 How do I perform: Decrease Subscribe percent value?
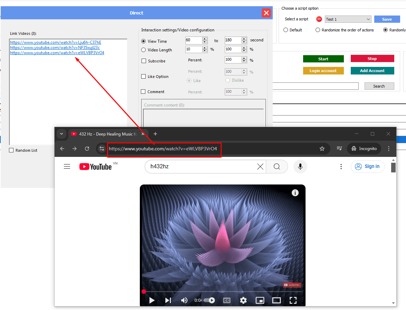tap(244, 61)
